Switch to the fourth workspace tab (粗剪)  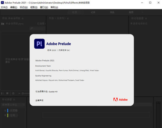point(131,12)
